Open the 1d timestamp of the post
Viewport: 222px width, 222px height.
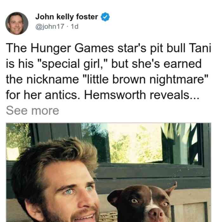click(75, 26)
